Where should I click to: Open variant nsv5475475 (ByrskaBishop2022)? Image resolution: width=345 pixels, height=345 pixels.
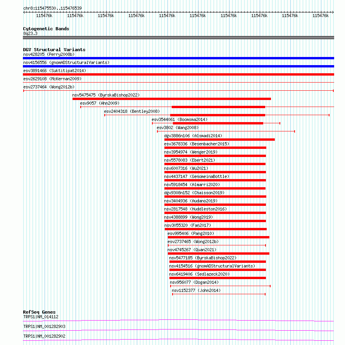pos(106,95)
